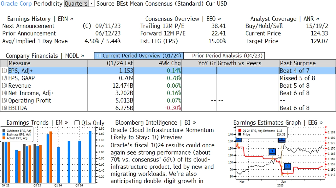The height and width of the screenshot is (188, 336).
Task: Click the black Price legend swatch
Action: coord(239,135)
